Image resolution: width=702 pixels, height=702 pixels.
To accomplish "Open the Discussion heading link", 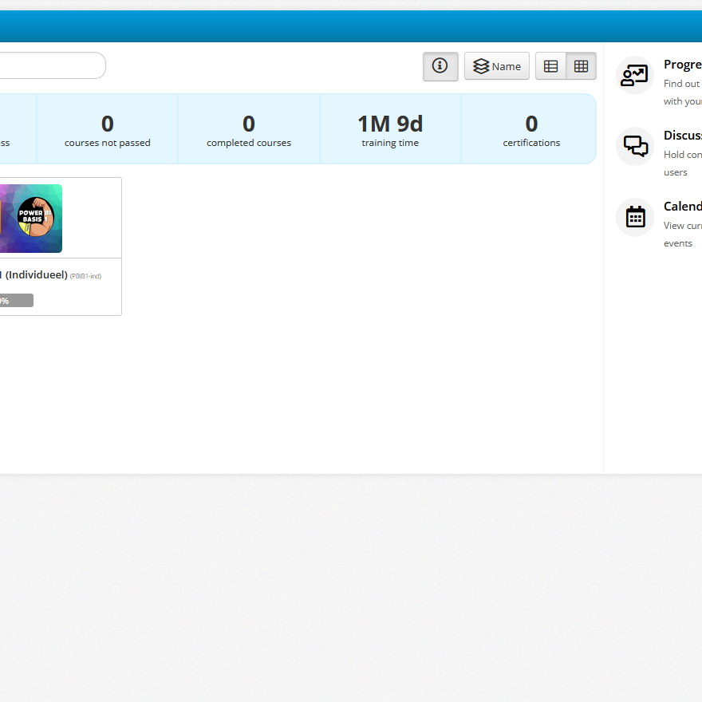I will pos(683,136).
